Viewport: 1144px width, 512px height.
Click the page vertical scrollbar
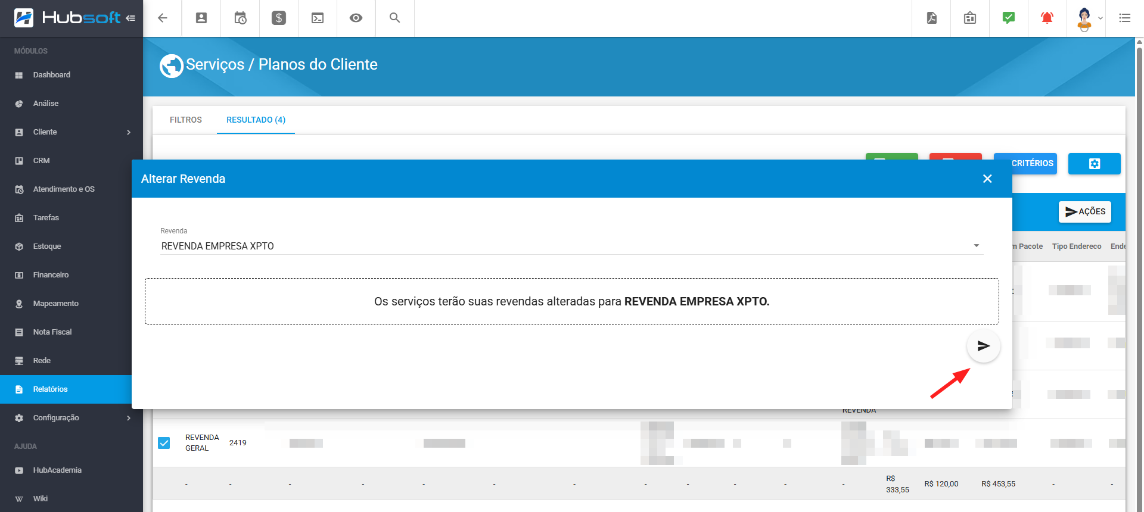(x=1140, y=274)
